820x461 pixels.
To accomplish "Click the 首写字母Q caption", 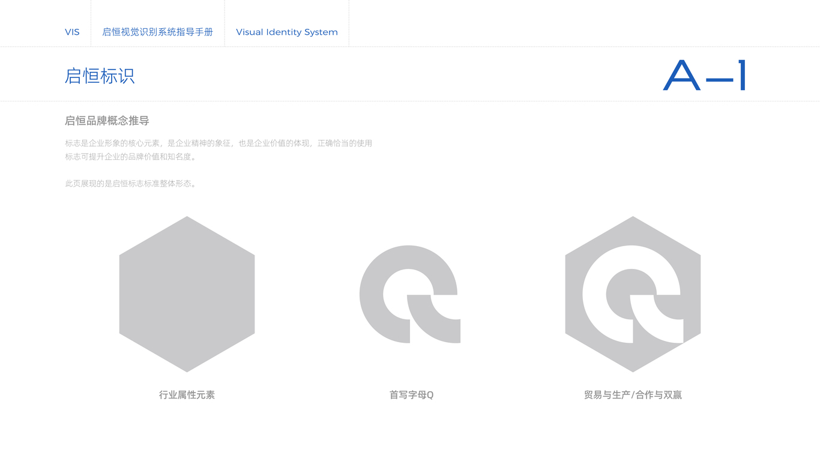I will 411,395.
